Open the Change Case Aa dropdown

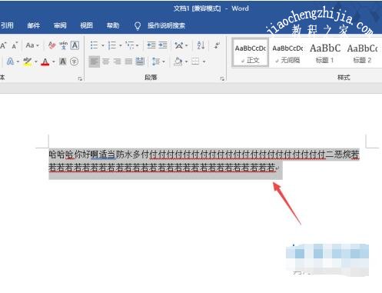tap(32, 45)
